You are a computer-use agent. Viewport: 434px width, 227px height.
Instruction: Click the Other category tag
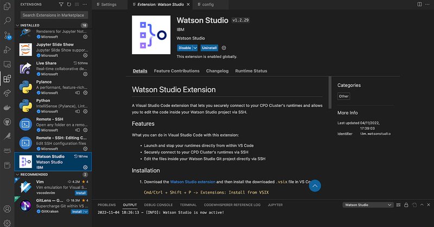click(343, 96)
